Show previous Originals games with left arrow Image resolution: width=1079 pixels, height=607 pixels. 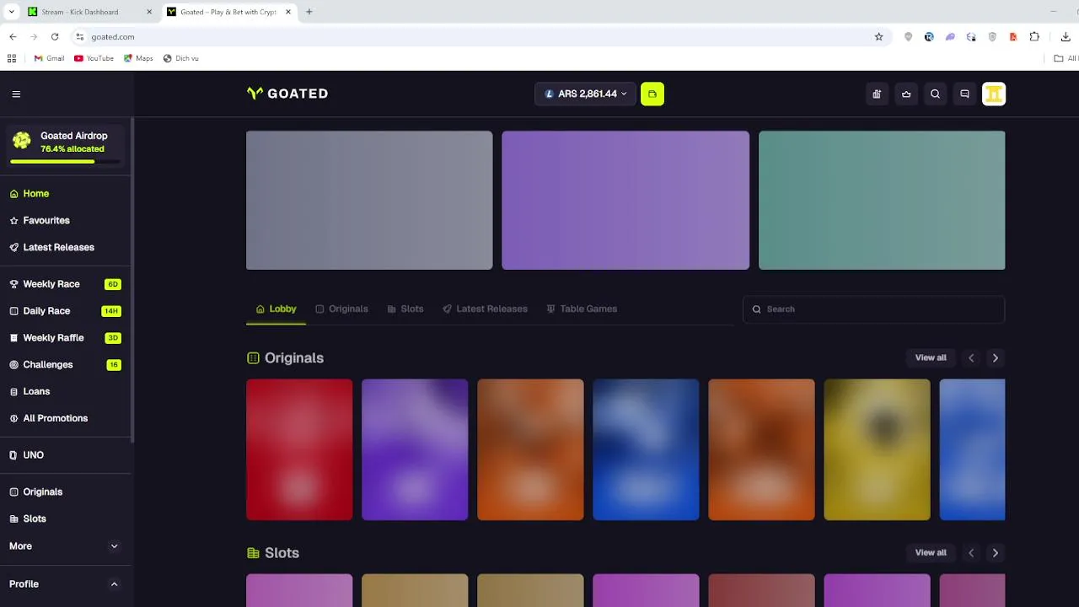[971, 358]
